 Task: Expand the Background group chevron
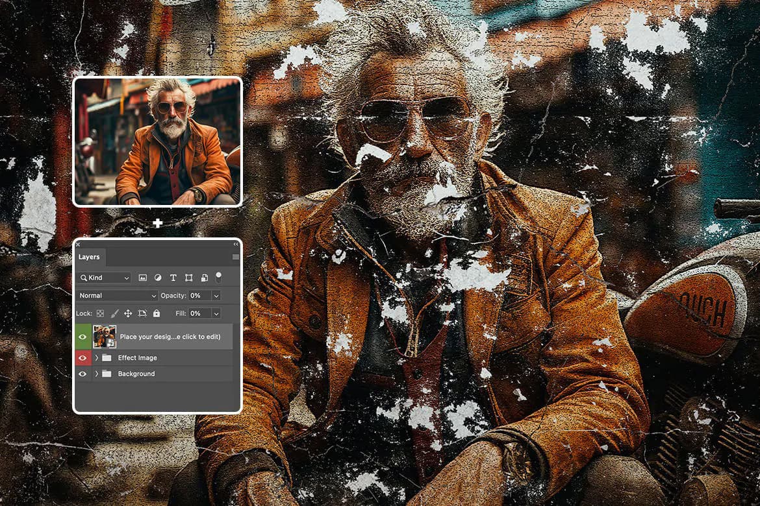(96, 374)
